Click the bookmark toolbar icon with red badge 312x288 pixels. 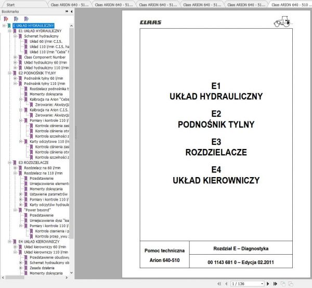pos(6,19)
